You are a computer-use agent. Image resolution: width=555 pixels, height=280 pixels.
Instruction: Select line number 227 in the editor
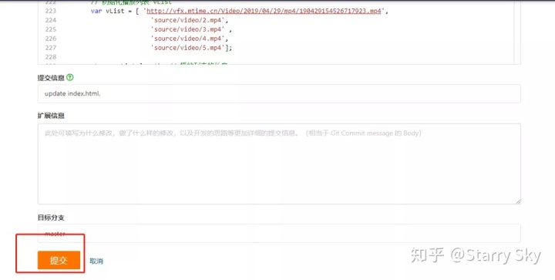(x=51, y=48)
